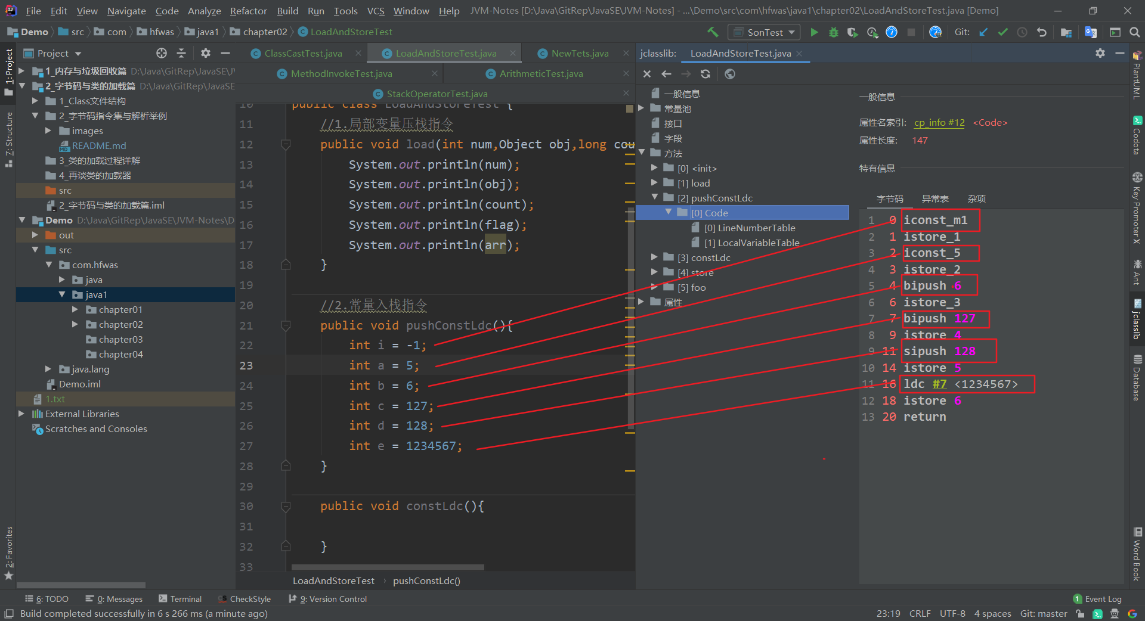
Task: Open the Analyze menu
Action: (x=204, y=11)
